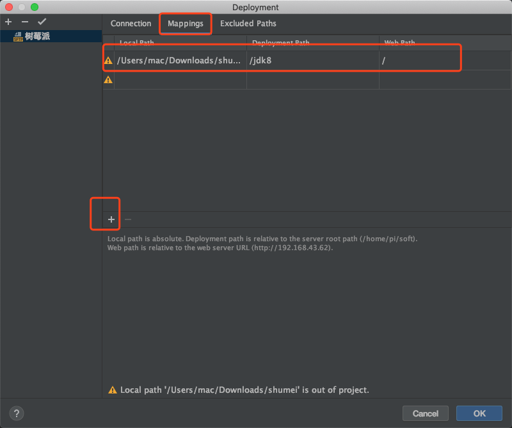This screenshot has height=428, width=512.
Task: Switch to the Excluded Paths tab
Action: click(248, 24)
